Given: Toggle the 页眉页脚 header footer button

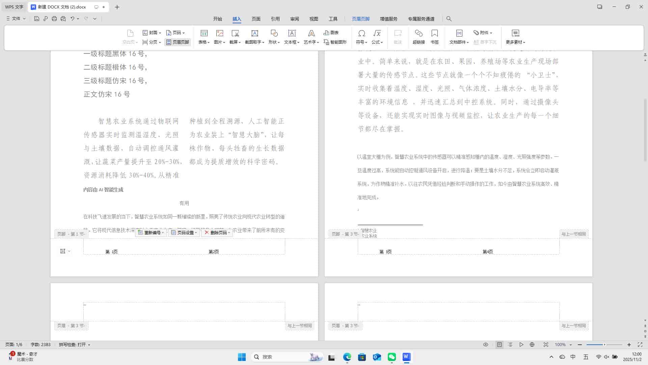Looking at the screenshot, I should [178, 42].
